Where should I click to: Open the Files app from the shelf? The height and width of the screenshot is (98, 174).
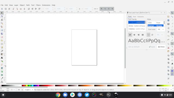(65, 95)
